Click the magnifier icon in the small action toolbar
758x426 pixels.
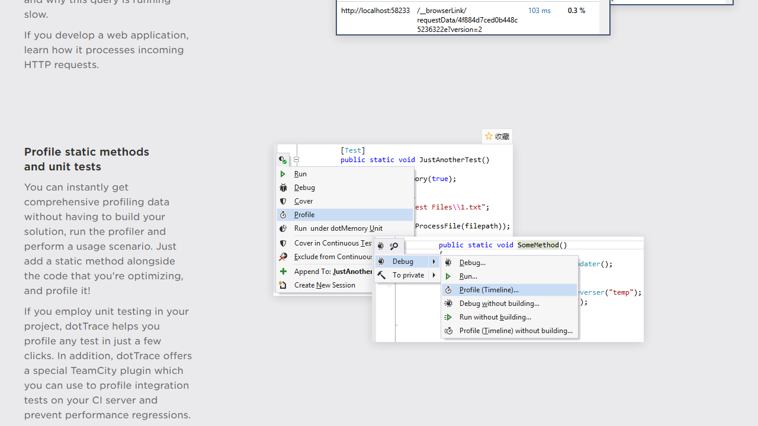coord(394,246)
